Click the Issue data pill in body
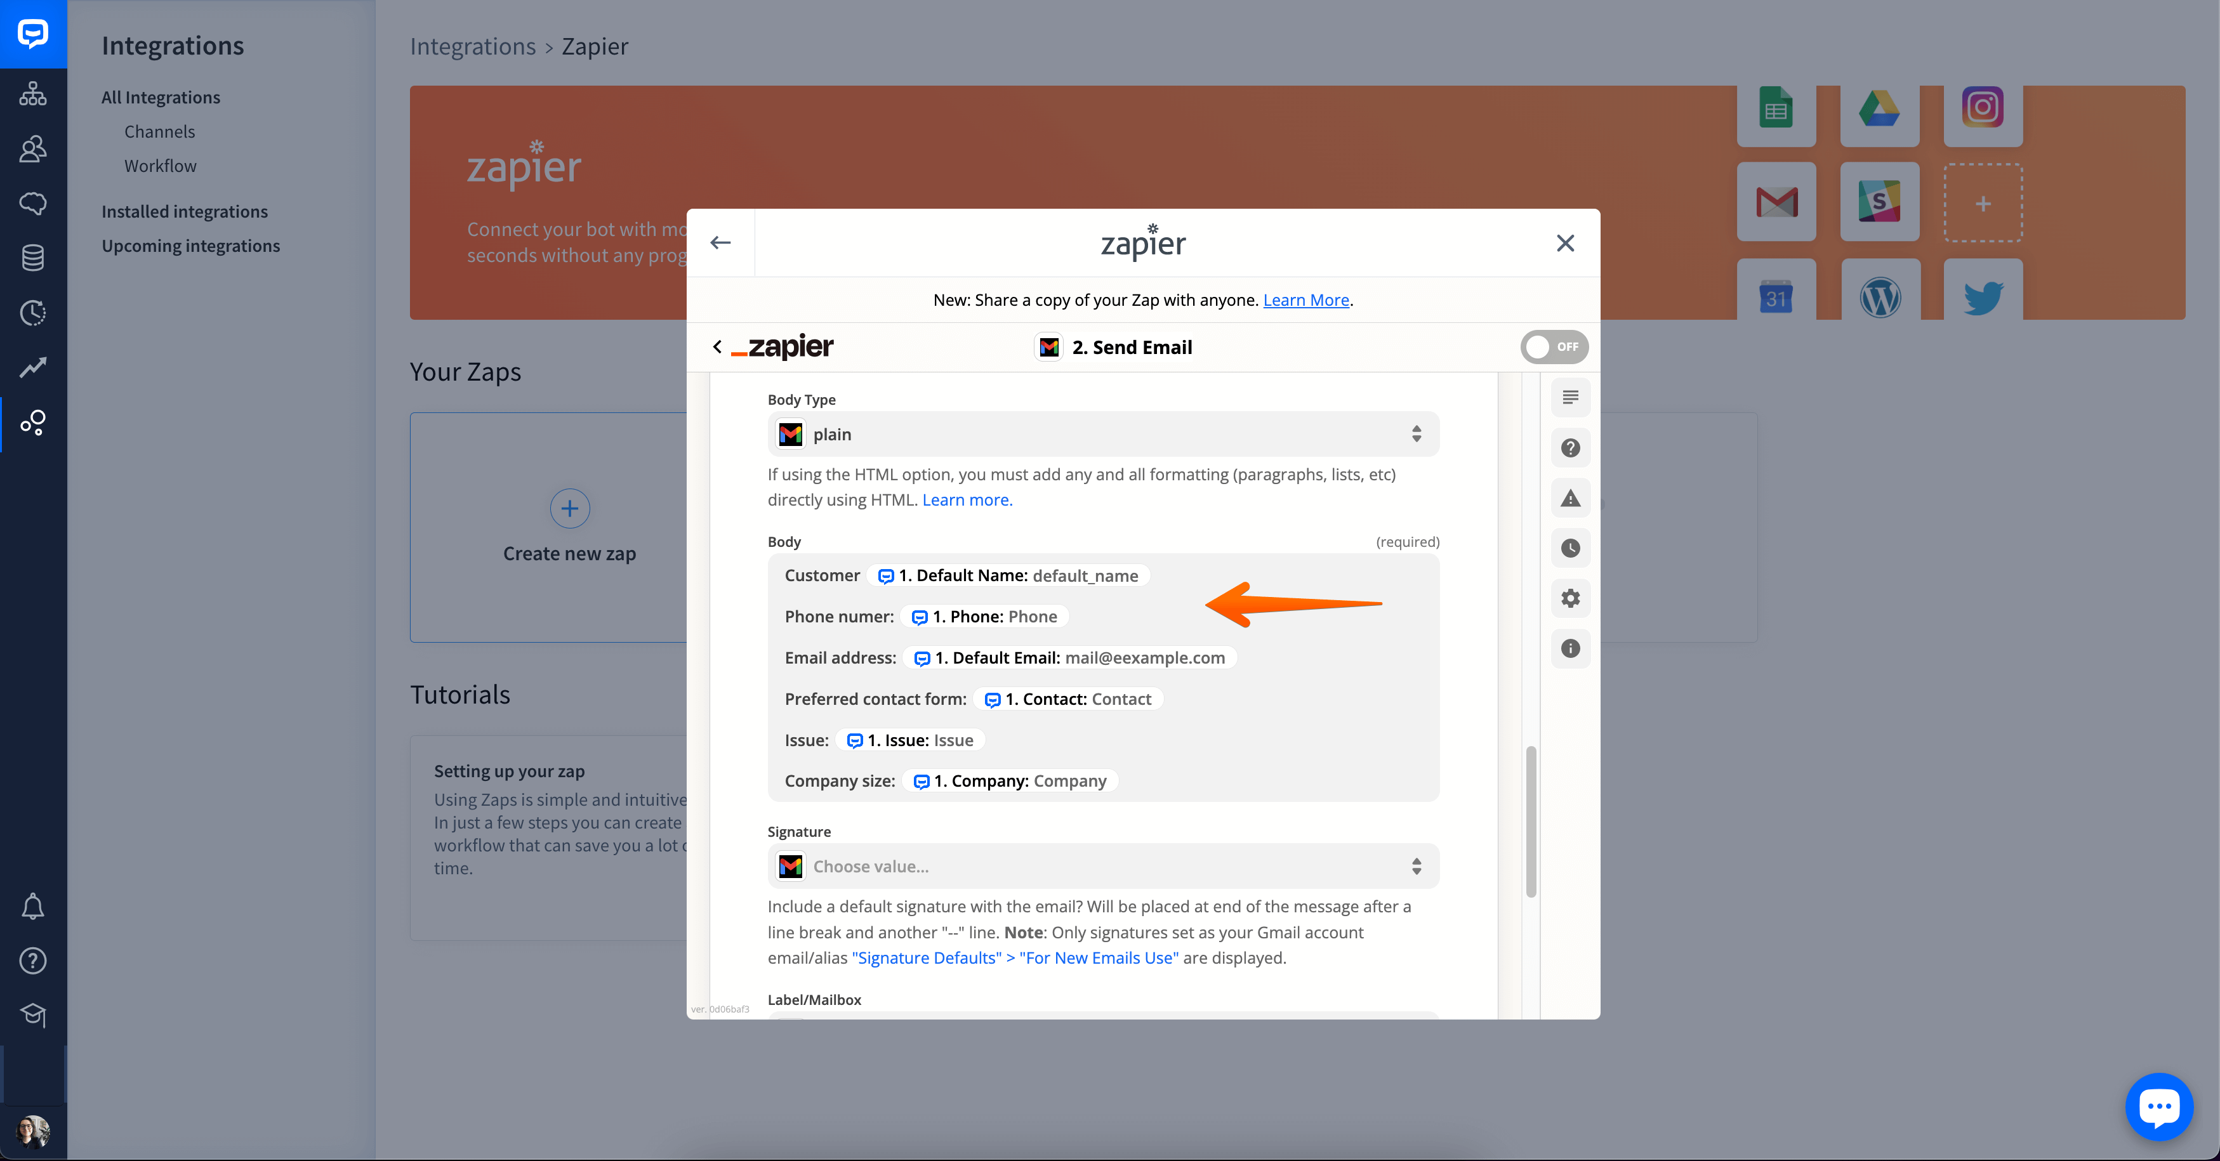 tap(910, 741)
